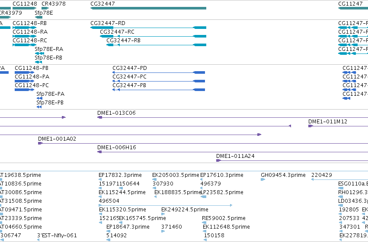Screen dimensions: 368x242
Task: Click protein CG32447-PD label
Action: [130, 68]
